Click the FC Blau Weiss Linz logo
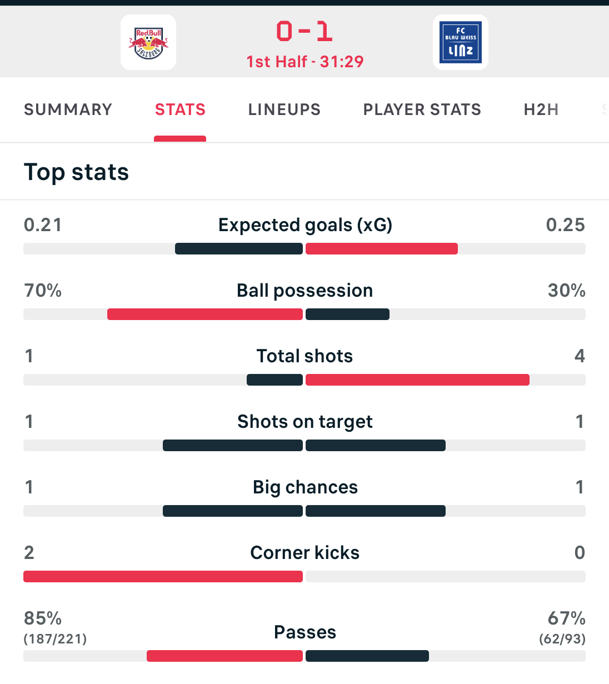This screenshot has height=684, width=609. pyautogui.click(x=460, y=42)
